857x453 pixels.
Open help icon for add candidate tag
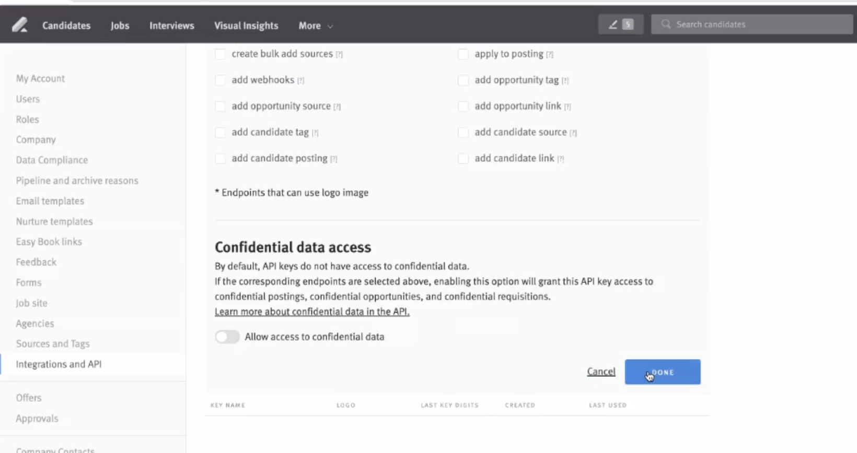coord(315,133)
